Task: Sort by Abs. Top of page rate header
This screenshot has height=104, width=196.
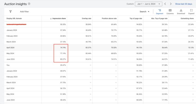Action: (x=159, y=18)
